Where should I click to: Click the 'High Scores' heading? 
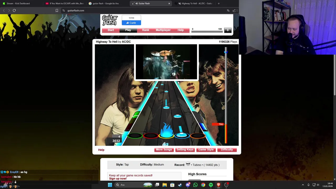(x=197, y=174)
